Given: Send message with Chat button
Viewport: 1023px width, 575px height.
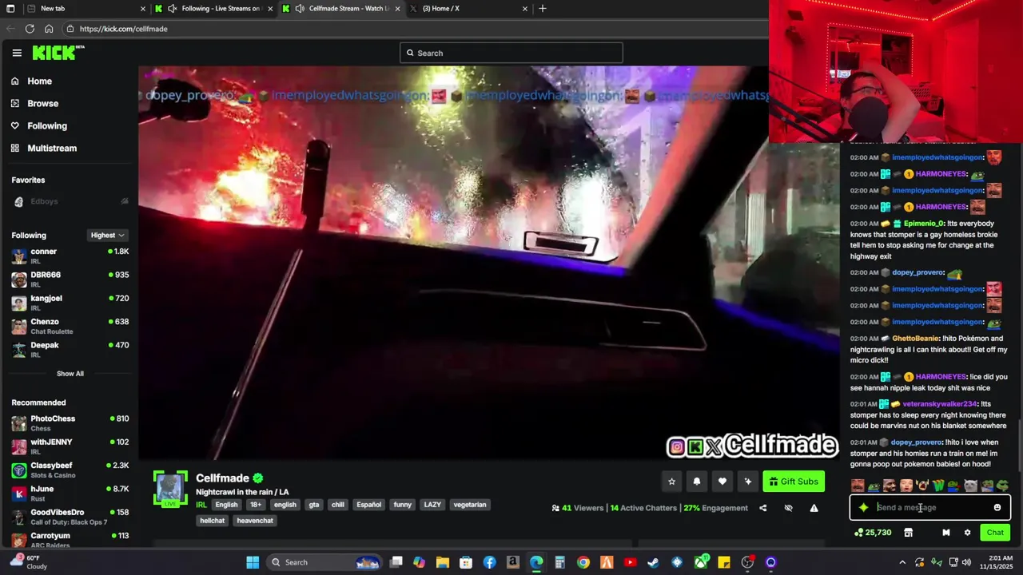Looking at the screenshot, I should (x=995, y=533).
